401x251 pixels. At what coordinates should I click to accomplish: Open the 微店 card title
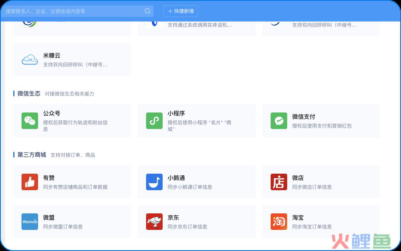(x=298, y=178)
